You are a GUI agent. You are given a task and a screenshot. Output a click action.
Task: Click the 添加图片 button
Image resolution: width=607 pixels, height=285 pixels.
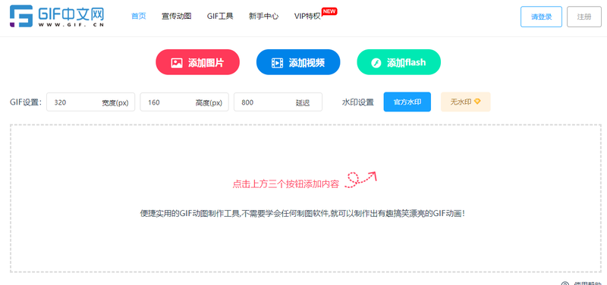198,62
